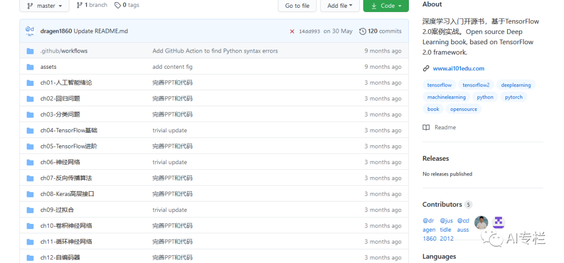Viewport: 564px width, 263px height.
Task: Click folder icon of ch04-TensorFlow基础 row
Action: click(30, 131)
